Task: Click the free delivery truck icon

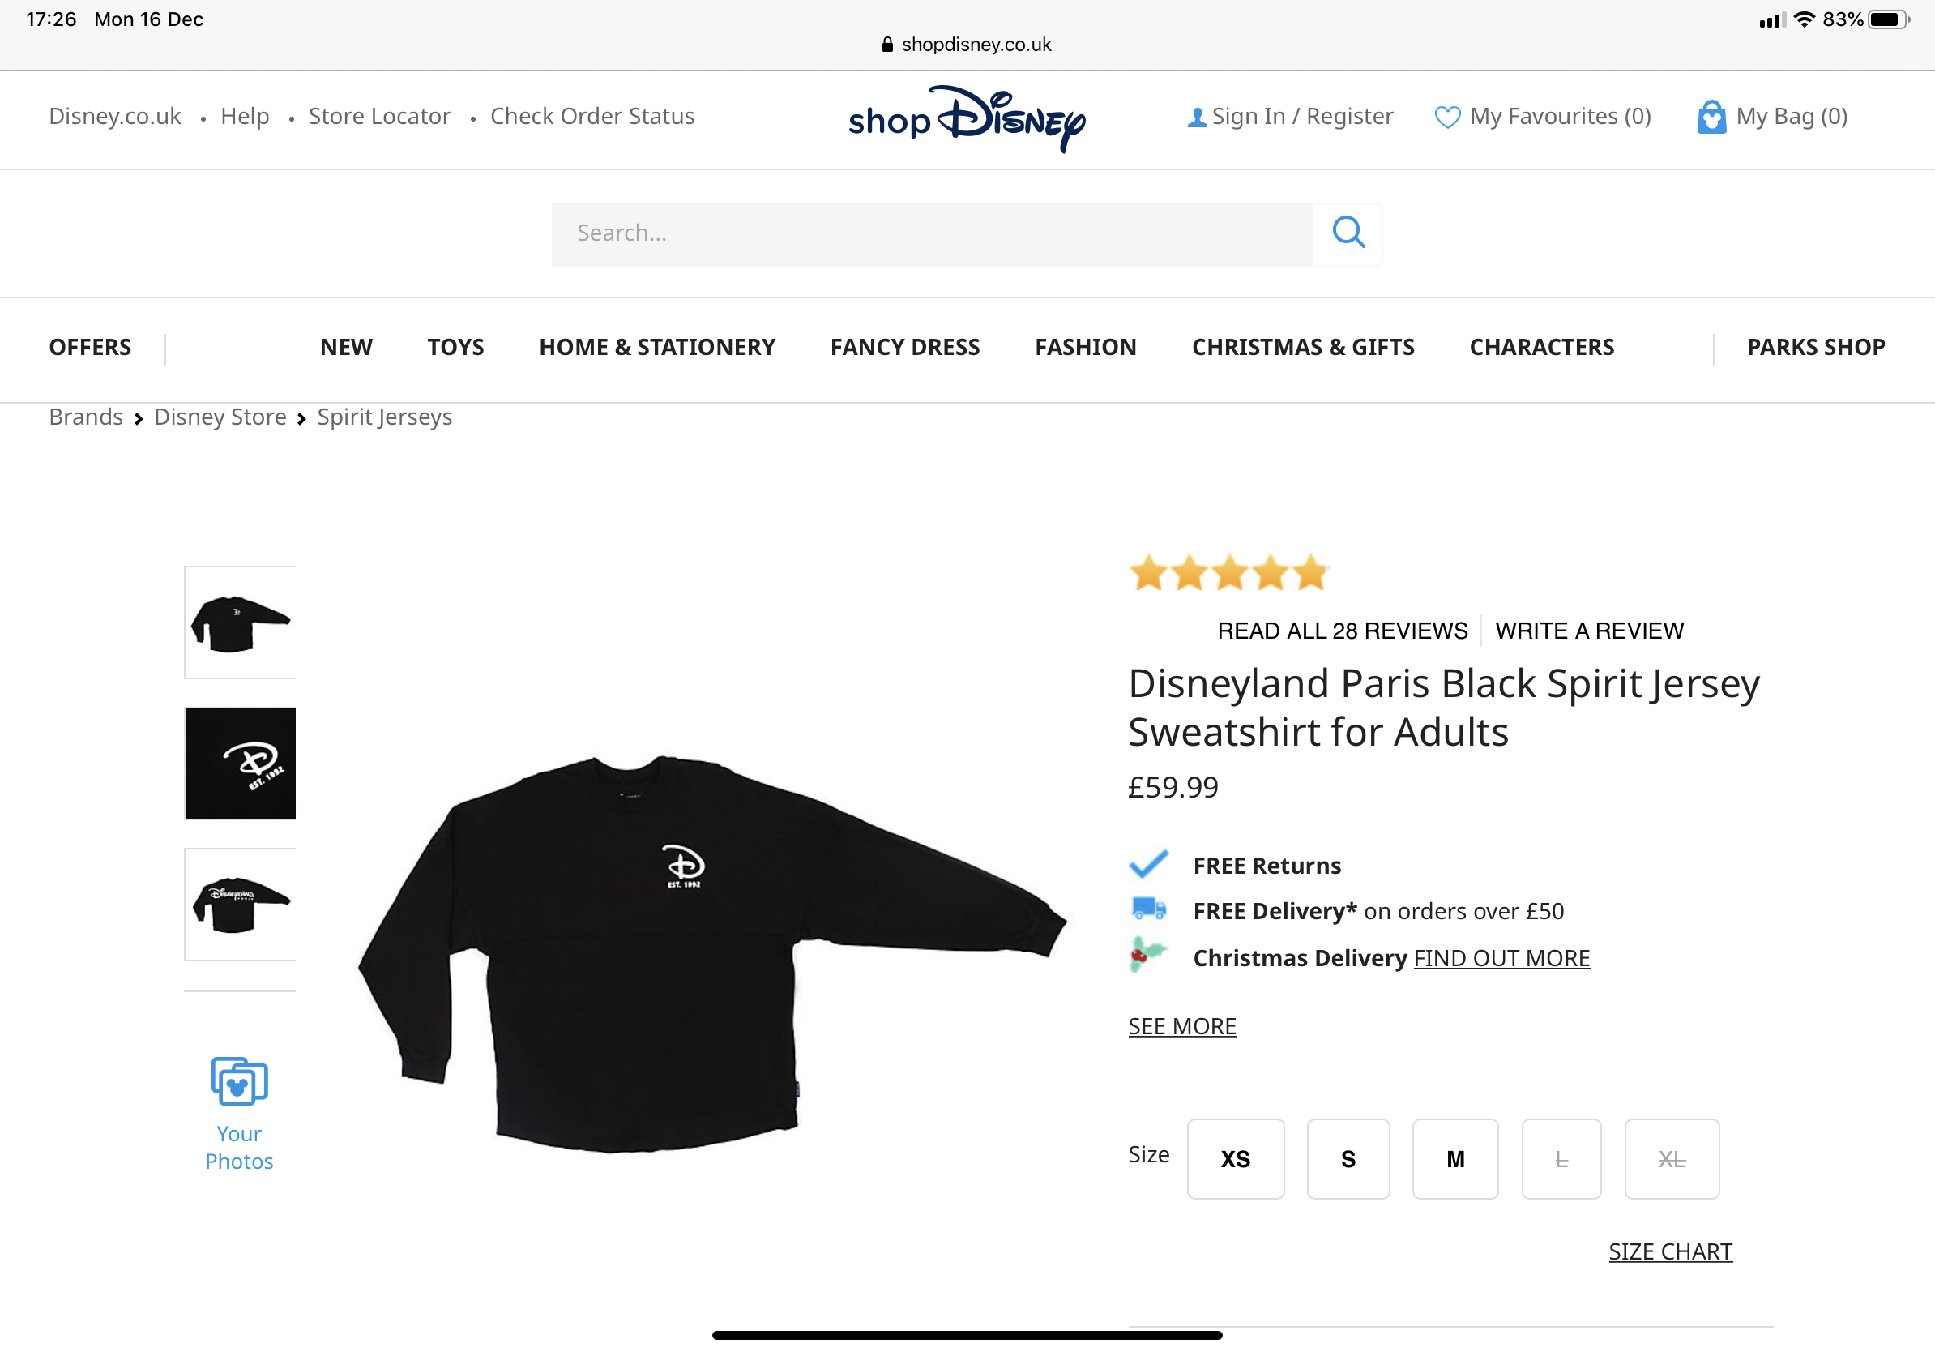Action: click(x=1149, y=909)
